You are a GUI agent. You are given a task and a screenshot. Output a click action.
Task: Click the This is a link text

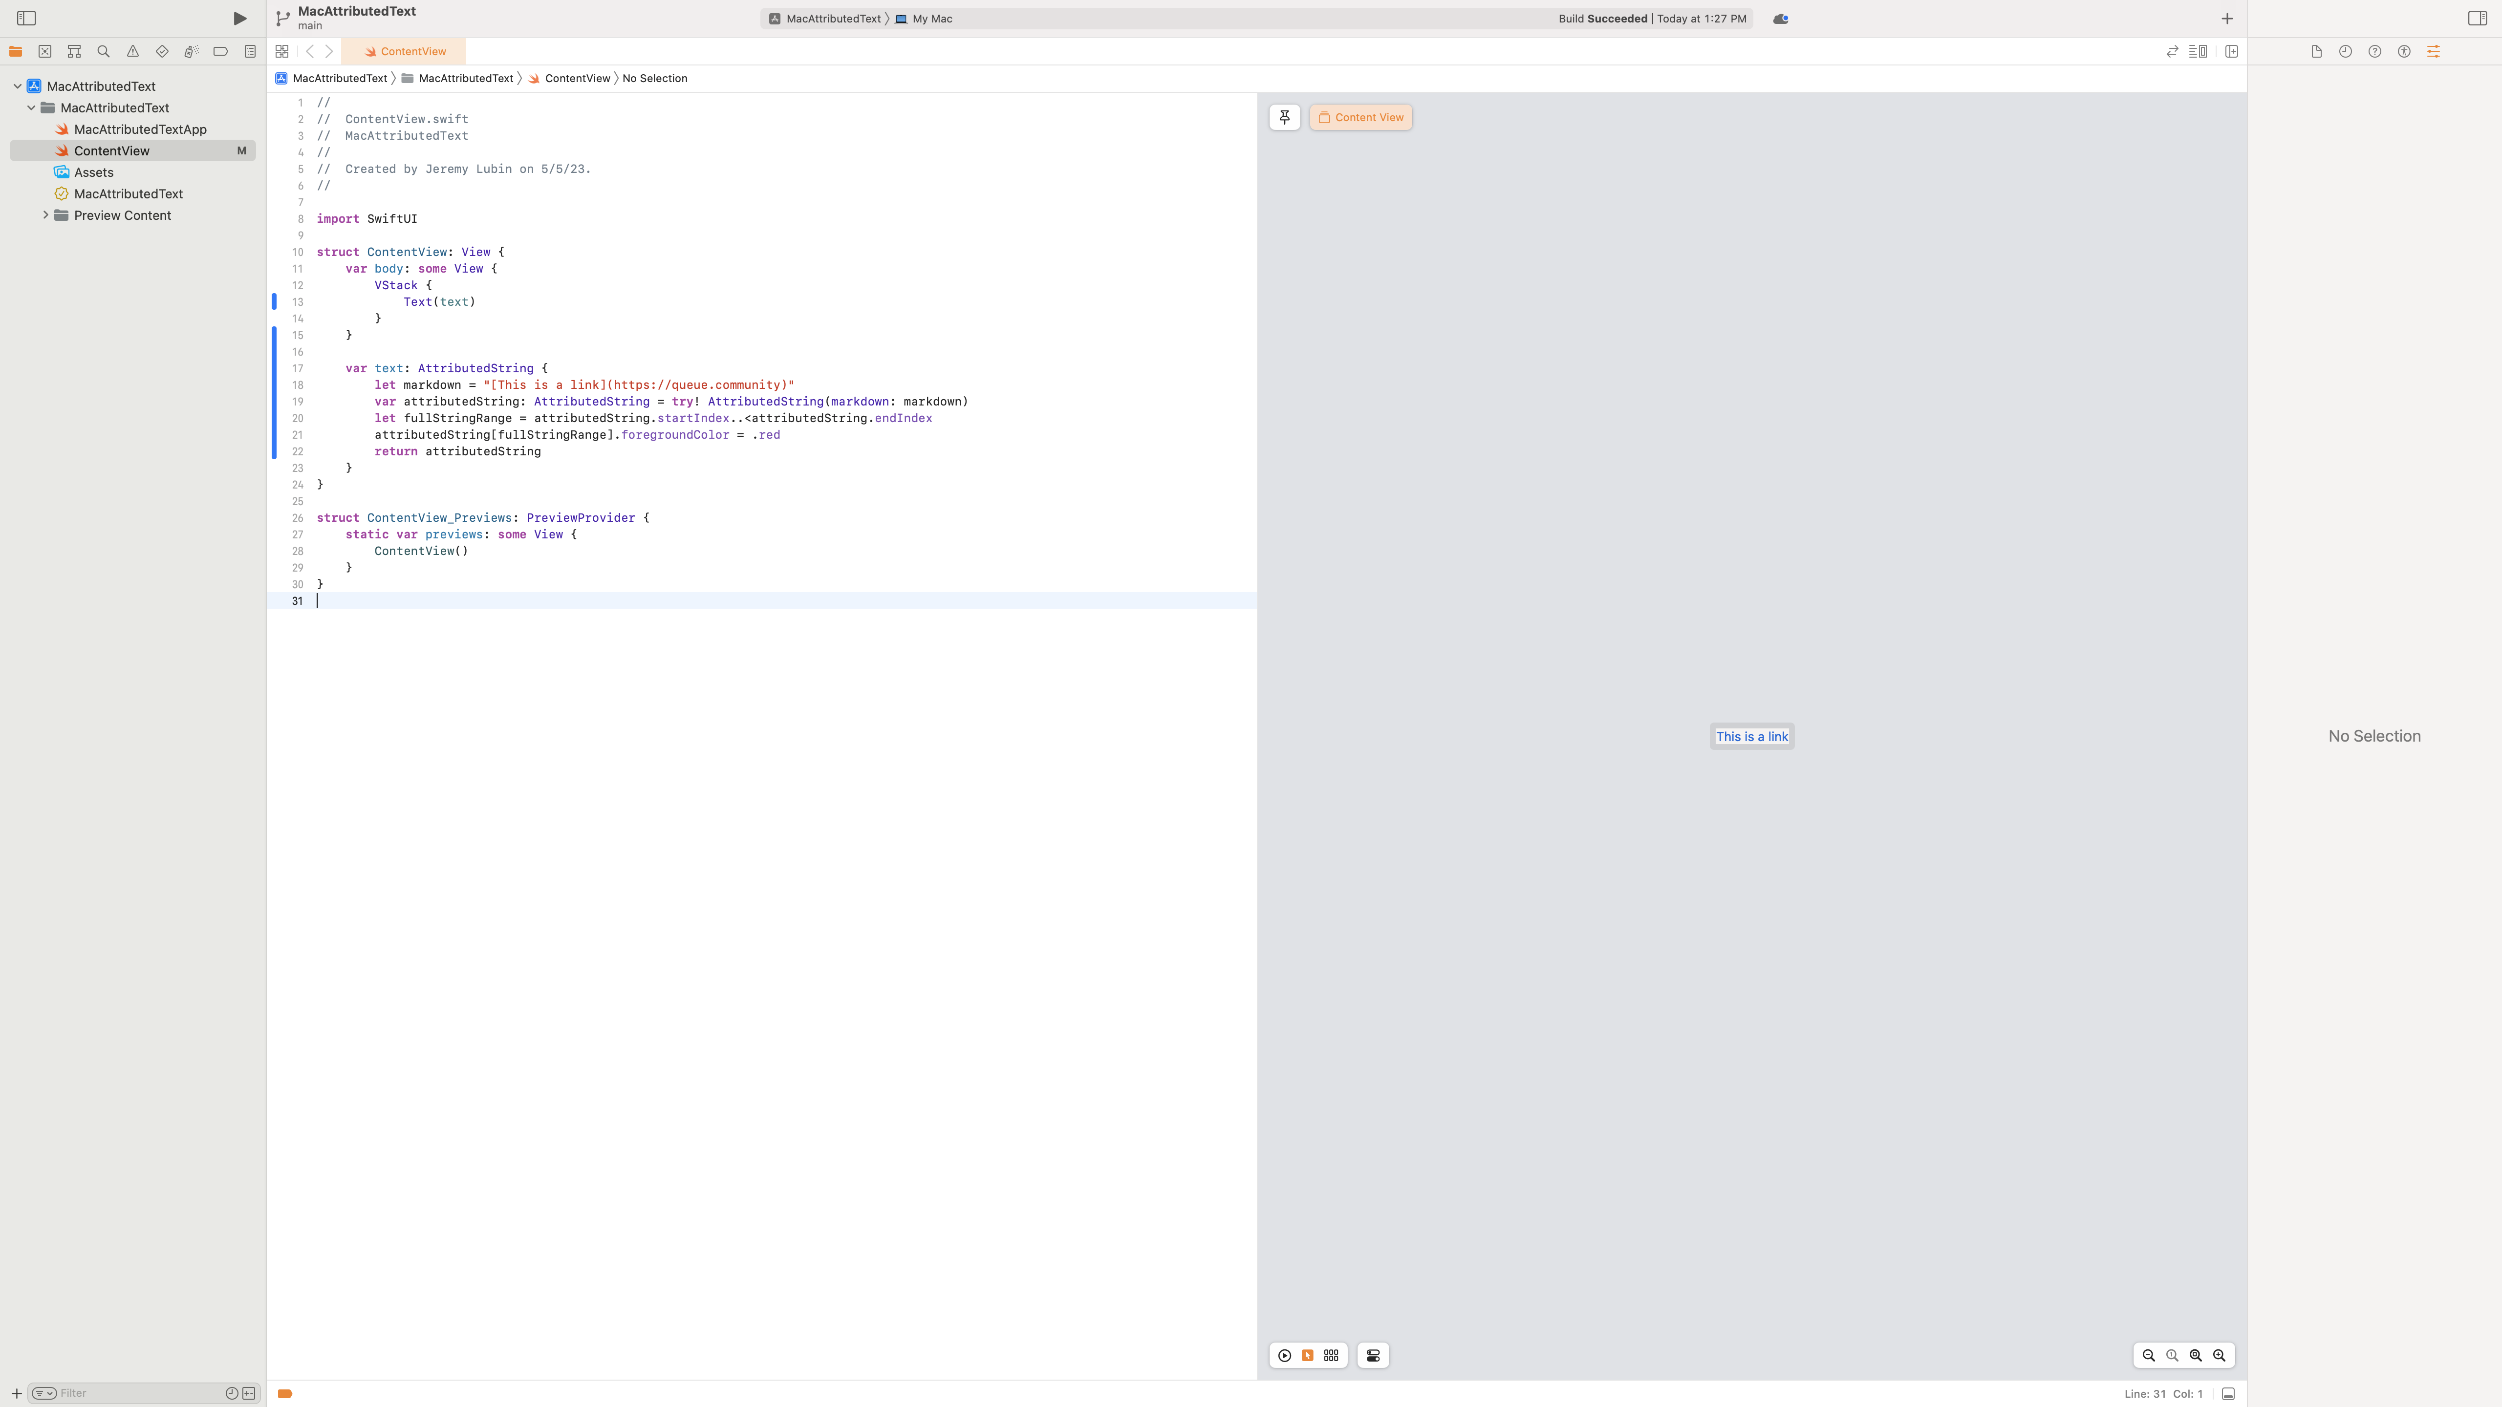coord(1751,736)
